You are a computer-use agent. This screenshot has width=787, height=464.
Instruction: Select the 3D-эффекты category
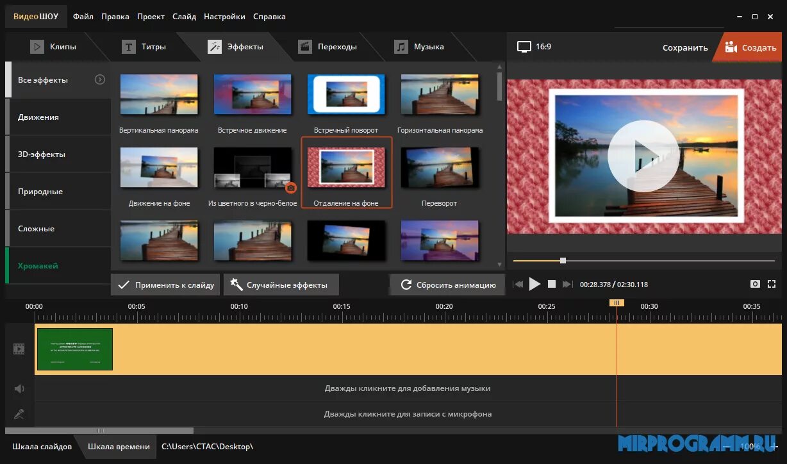tap(58, 154)
